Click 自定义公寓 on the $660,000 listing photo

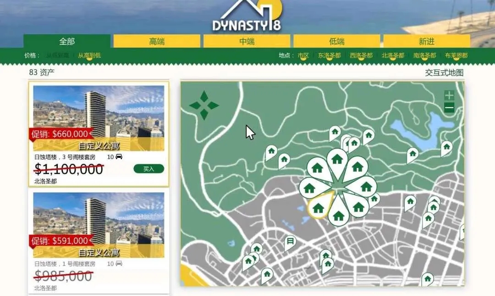pos(99,145)
